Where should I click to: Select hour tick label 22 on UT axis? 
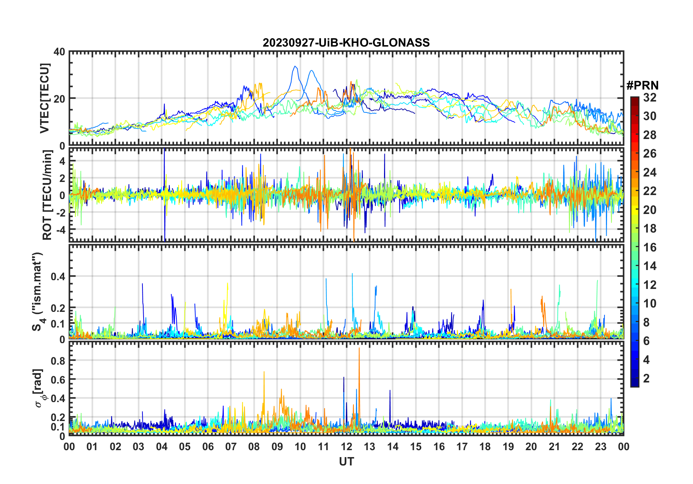[x=577, y=447]
